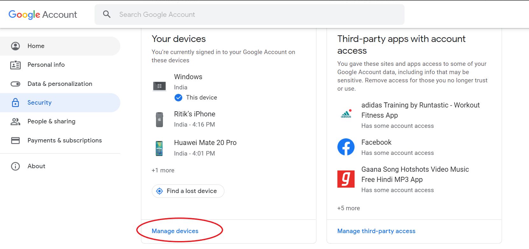Click the Gaana red app icon
Image resolution: width=529 pixels, height=249 pixels.
coord(346,179)
